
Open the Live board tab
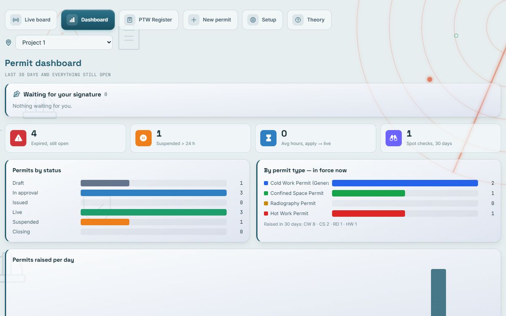click(x=31, y=20)
